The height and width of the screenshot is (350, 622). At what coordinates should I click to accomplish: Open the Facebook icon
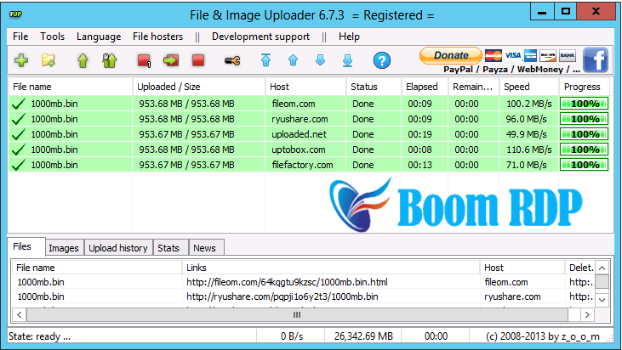tap(596, 60)
